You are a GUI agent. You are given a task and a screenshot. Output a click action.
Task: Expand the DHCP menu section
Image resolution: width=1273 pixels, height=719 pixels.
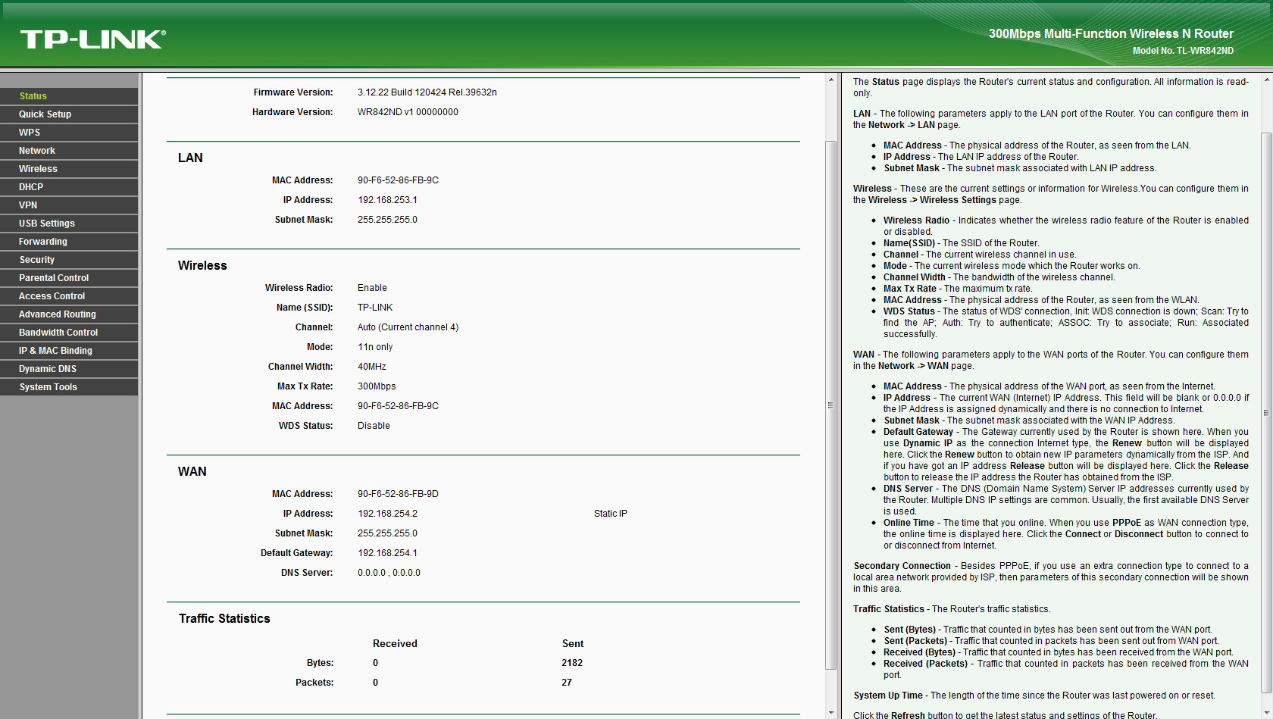click(69, 187)
